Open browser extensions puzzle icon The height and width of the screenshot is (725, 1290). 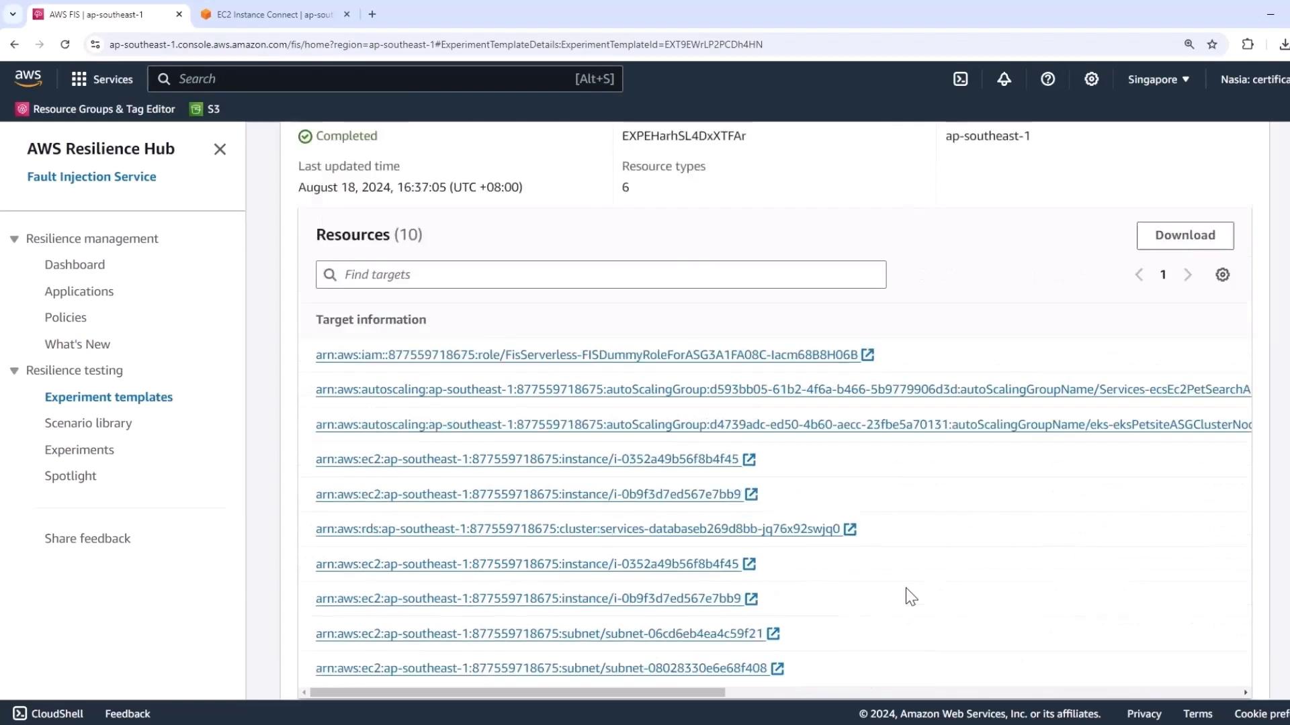(1248, 44)
